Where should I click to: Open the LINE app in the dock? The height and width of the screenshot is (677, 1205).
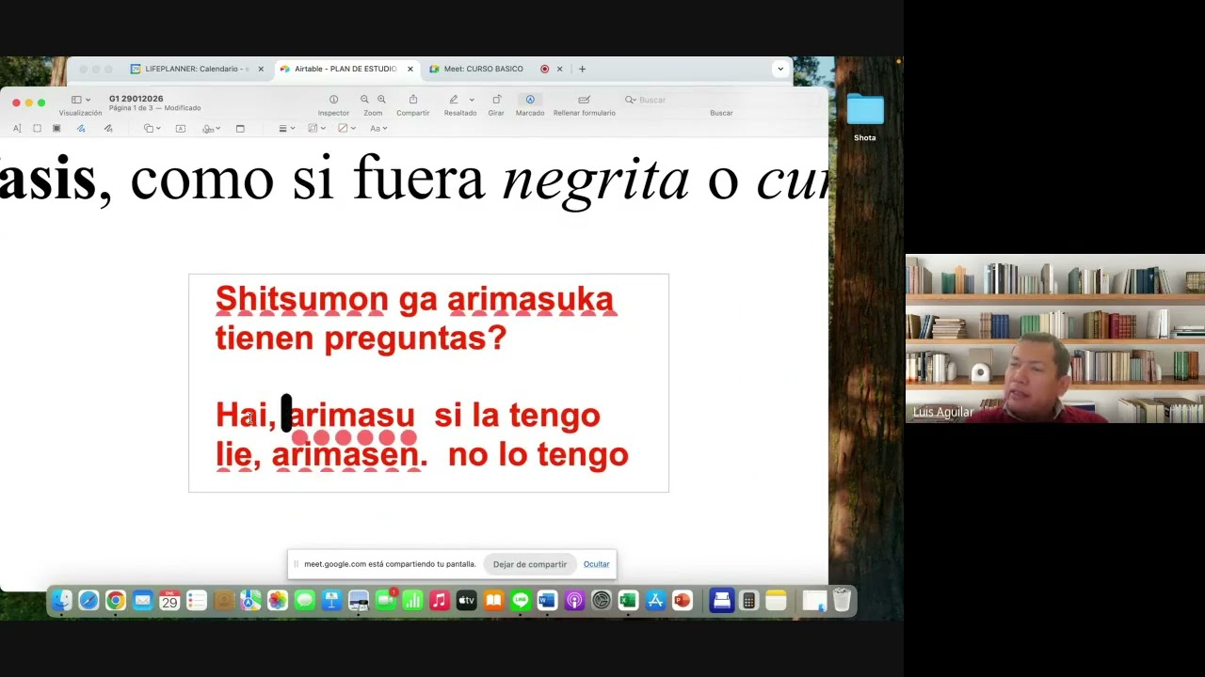pos(521,601)
